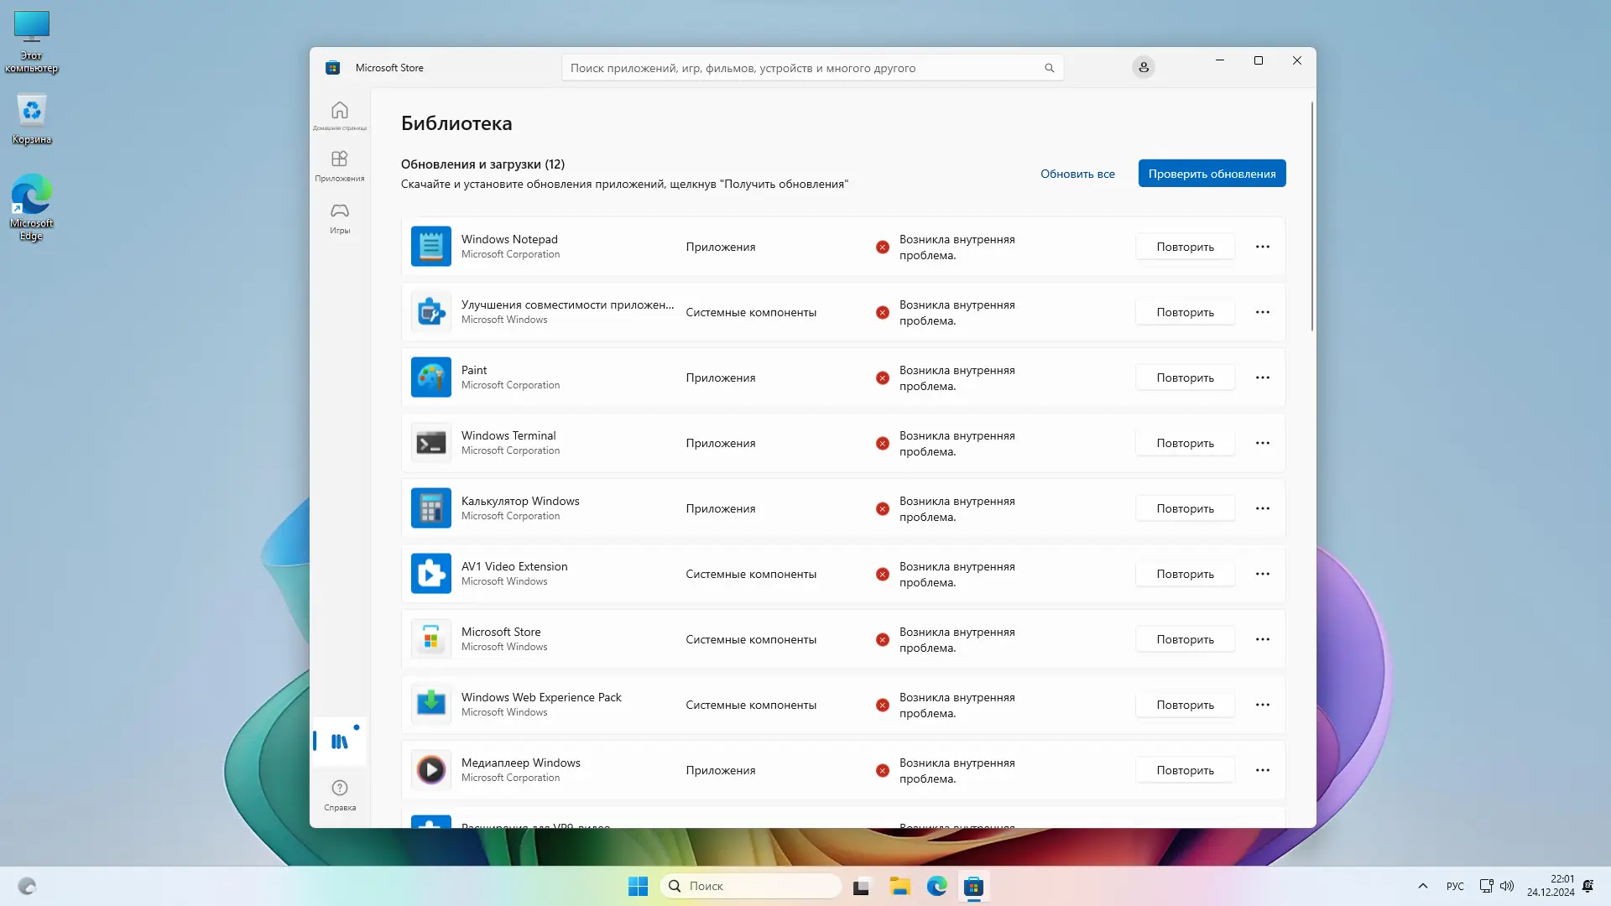Open more options for Windows Terminal
Viewport: 1611px width, 906px height.
[1262, 443]
